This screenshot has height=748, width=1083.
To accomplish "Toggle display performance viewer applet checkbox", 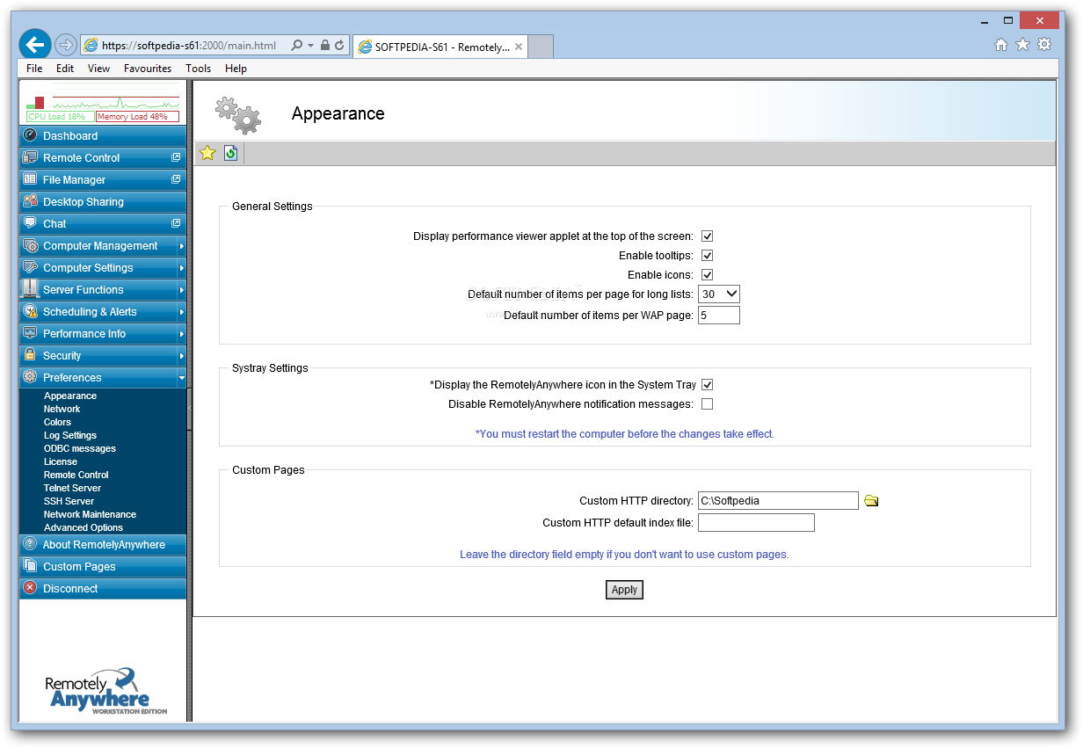I will click(x=707, y=236).
